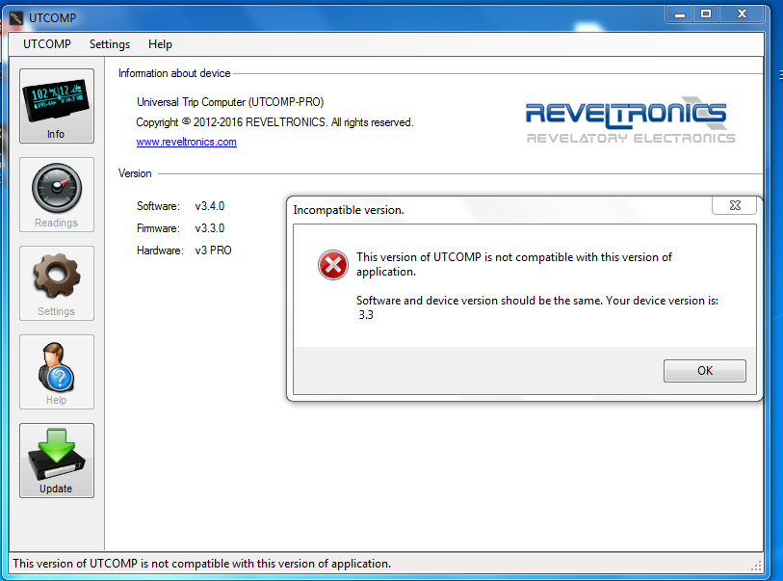Grab the window resize grip corner
Screen dimensions: 783x581
757,566
